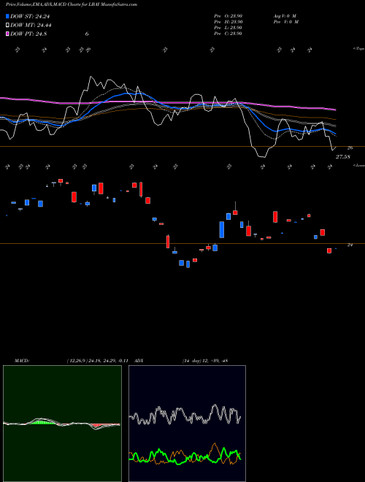Viewport: 365px width, 482px height.
Task: Click the 'Pre L: 23.90' value
Action: [228, 28]
